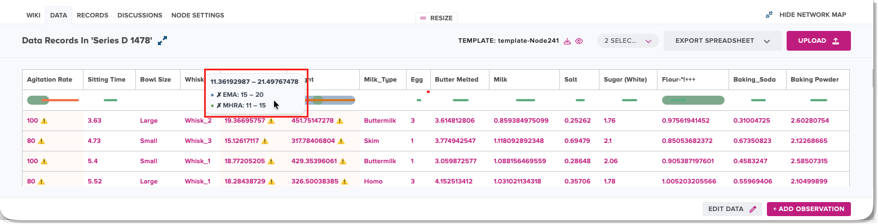Click warning icon beside 19.36695757
Image resolution: width=878 pixels, height=224 pixels.
(271, 120)
